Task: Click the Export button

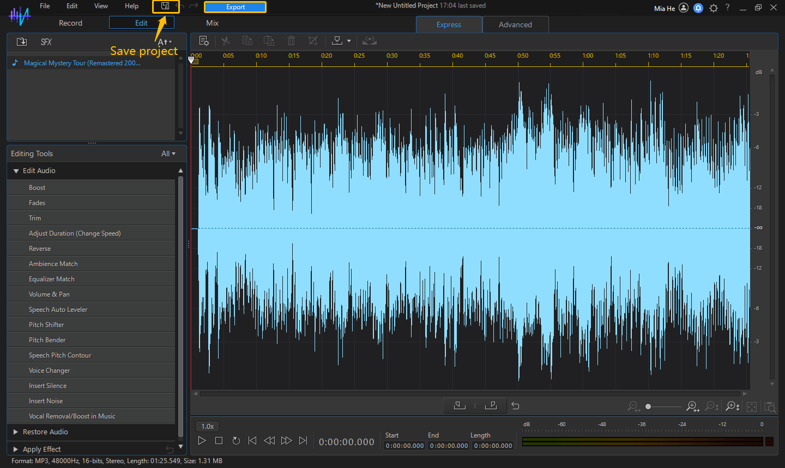Action: pyautogui.click(x=235, y=7)
